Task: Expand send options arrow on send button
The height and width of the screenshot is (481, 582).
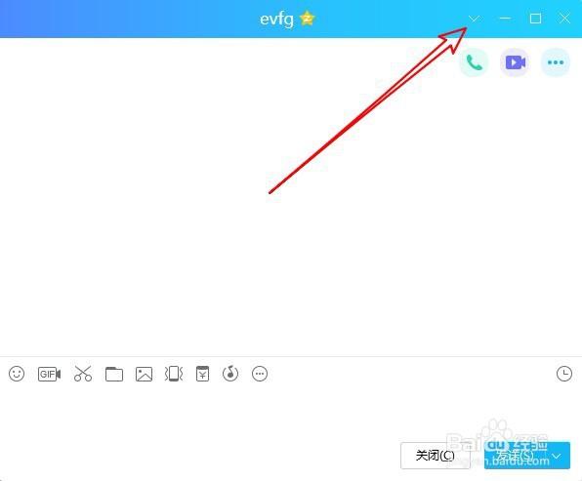Action: (x=557, y=456)
